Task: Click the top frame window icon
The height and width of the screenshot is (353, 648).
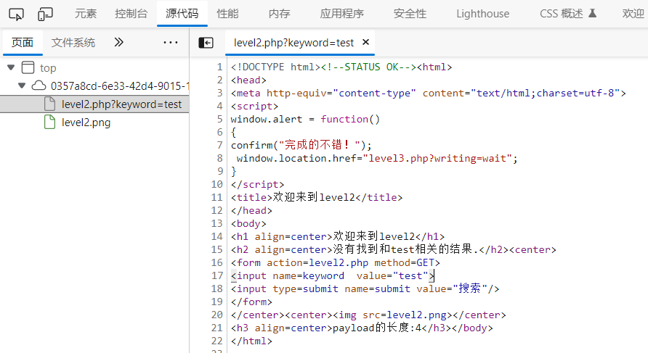Action: [28, 67]
